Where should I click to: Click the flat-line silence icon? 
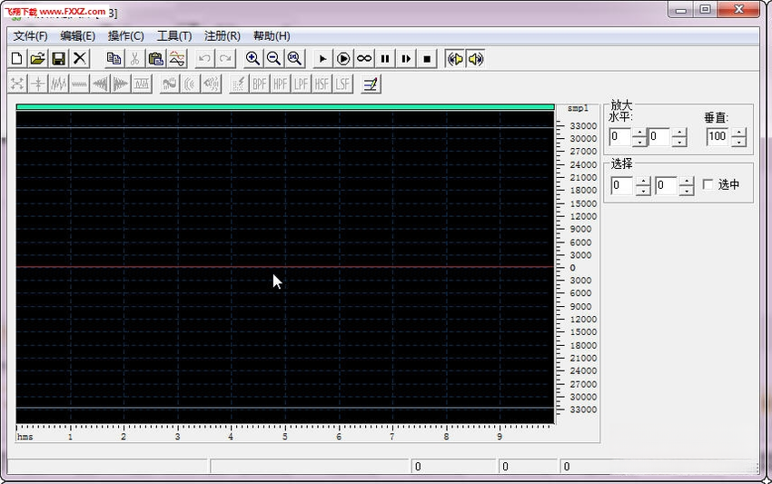point(79,84)
